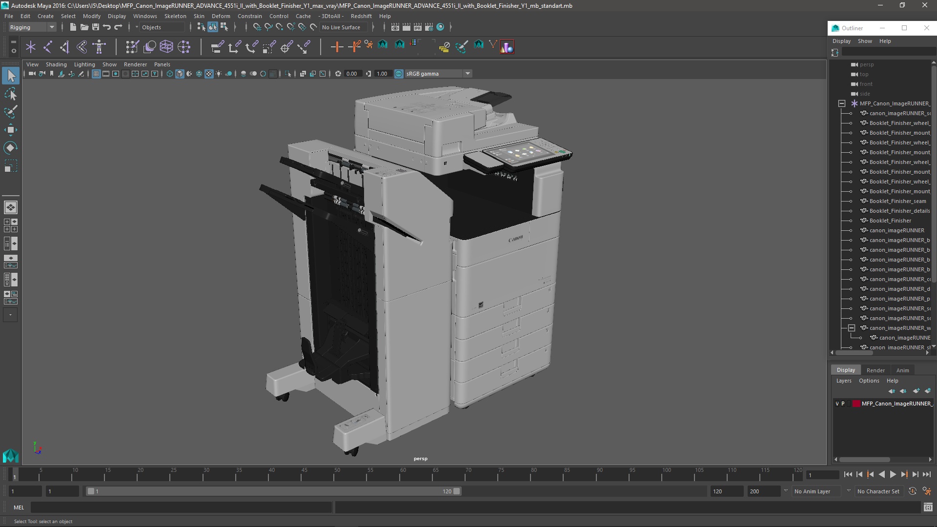Expand the canon_imageRUNNER_w tree node
Screen dimensions: 937x527
(x=851, y=328)
